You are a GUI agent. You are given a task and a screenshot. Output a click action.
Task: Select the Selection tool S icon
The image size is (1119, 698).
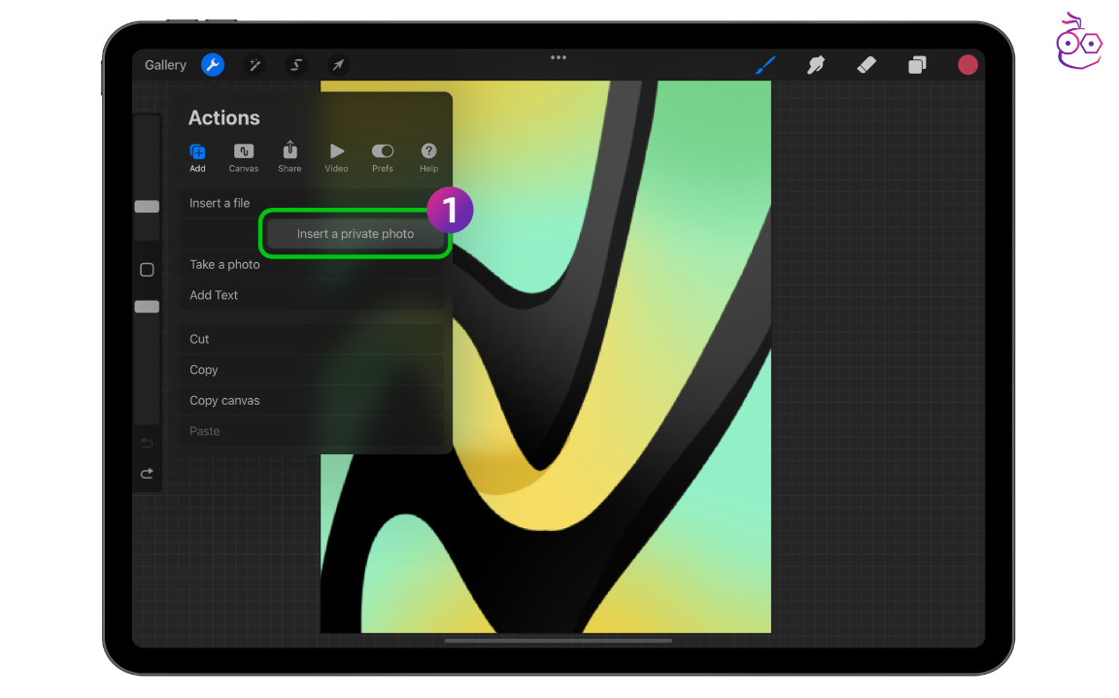[x=296, y=65]
